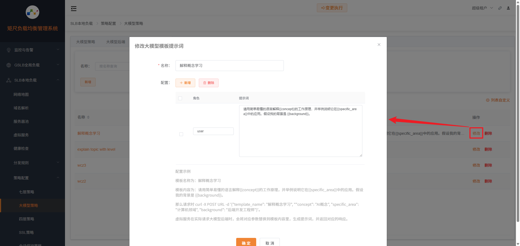Switch to the 大模型后端 tab
This screenshot has height=246, width=520.
(116, 42)
